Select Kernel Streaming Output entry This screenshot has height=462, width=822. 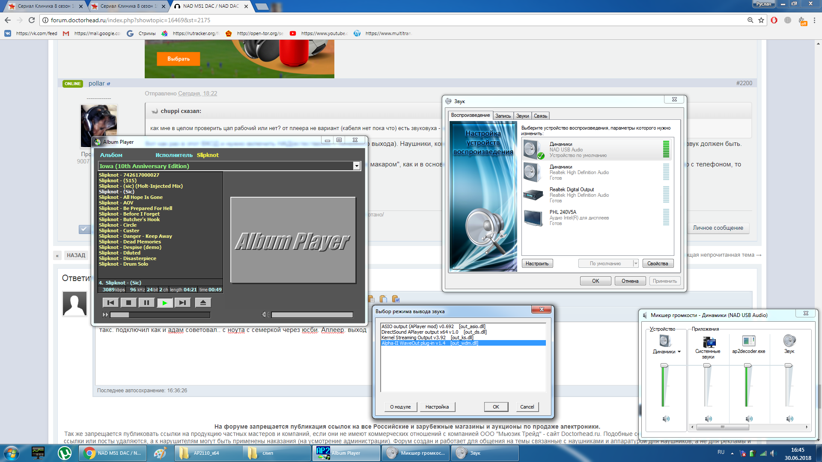pyautogui.click(x=463, y=338)
